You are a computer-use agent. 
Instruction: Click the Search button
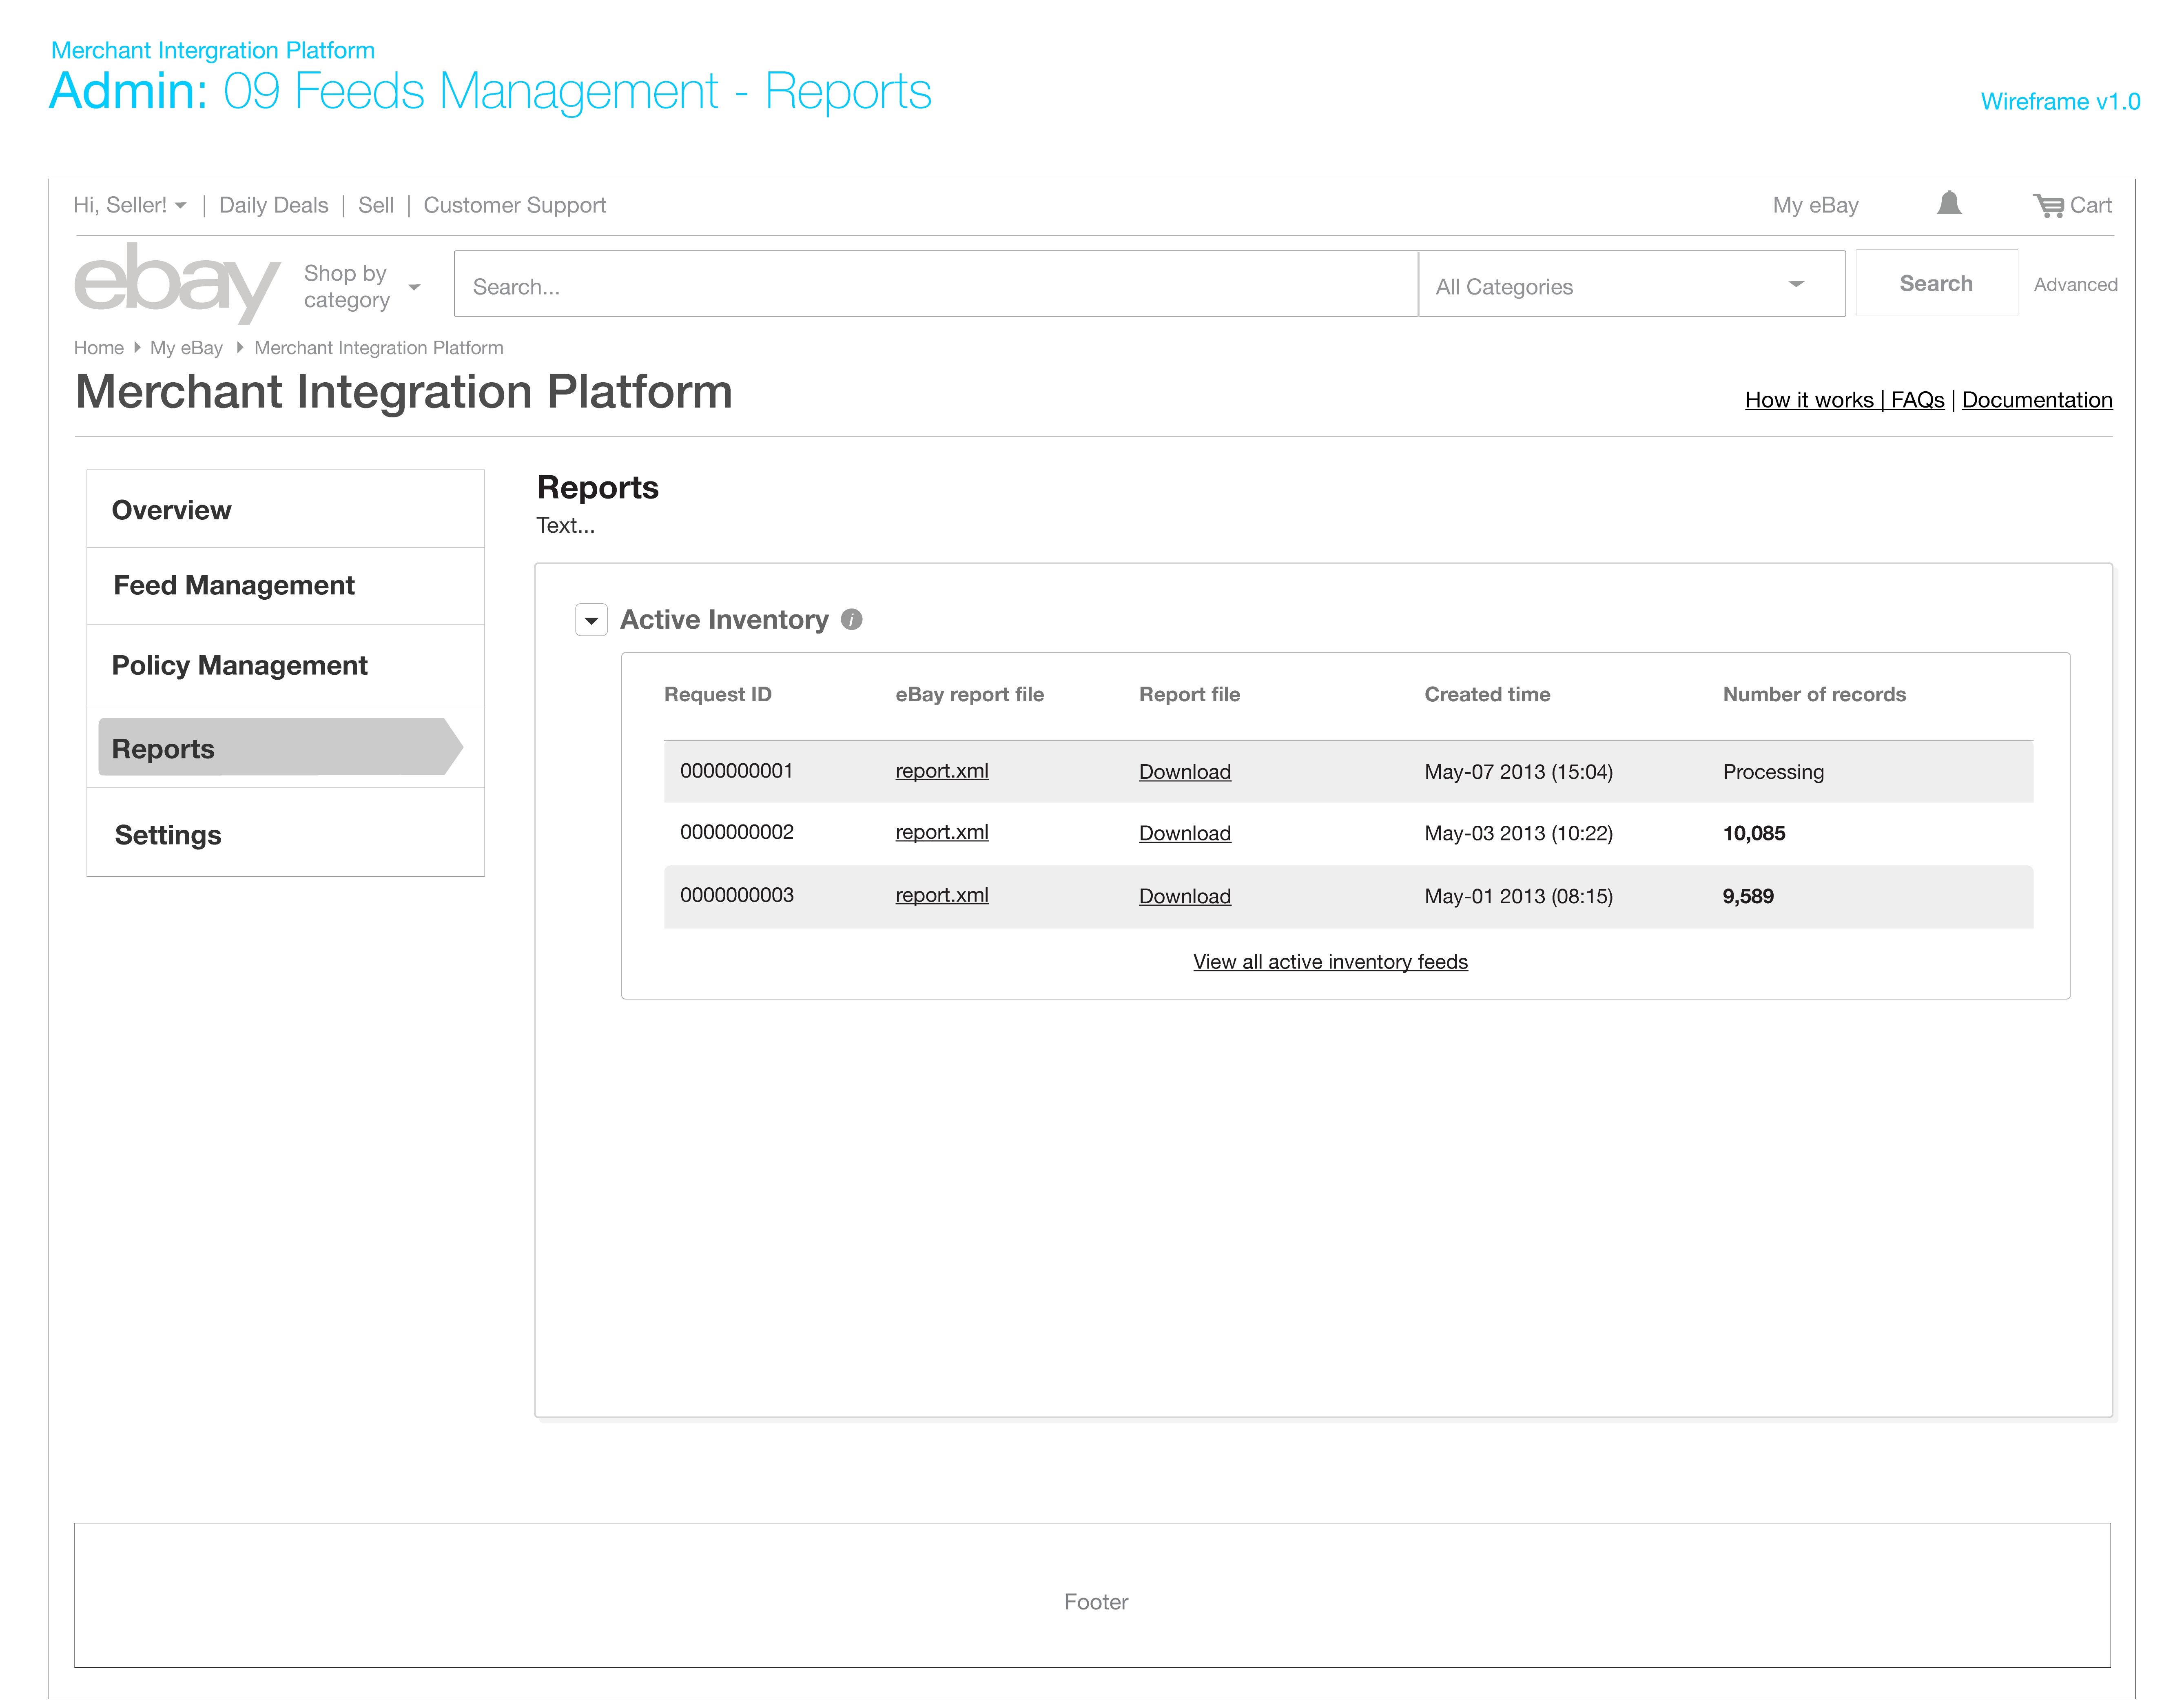pyautogui.click(x=1936, y=284)
